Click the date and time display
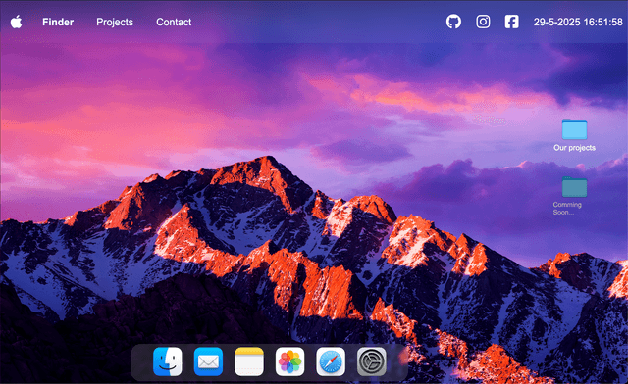628x384 pixels. tap(578, 22)
